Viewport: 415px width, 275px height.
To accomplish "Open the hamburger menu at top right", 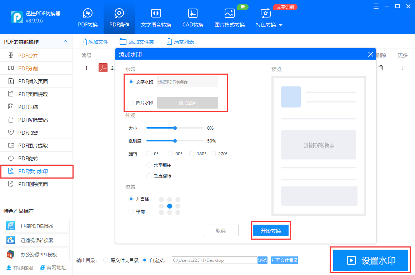I will tap(375, 6).
